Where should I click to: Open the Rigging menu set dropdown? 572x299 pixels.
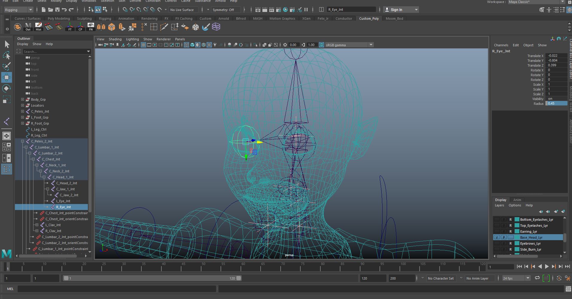[18, 10]
